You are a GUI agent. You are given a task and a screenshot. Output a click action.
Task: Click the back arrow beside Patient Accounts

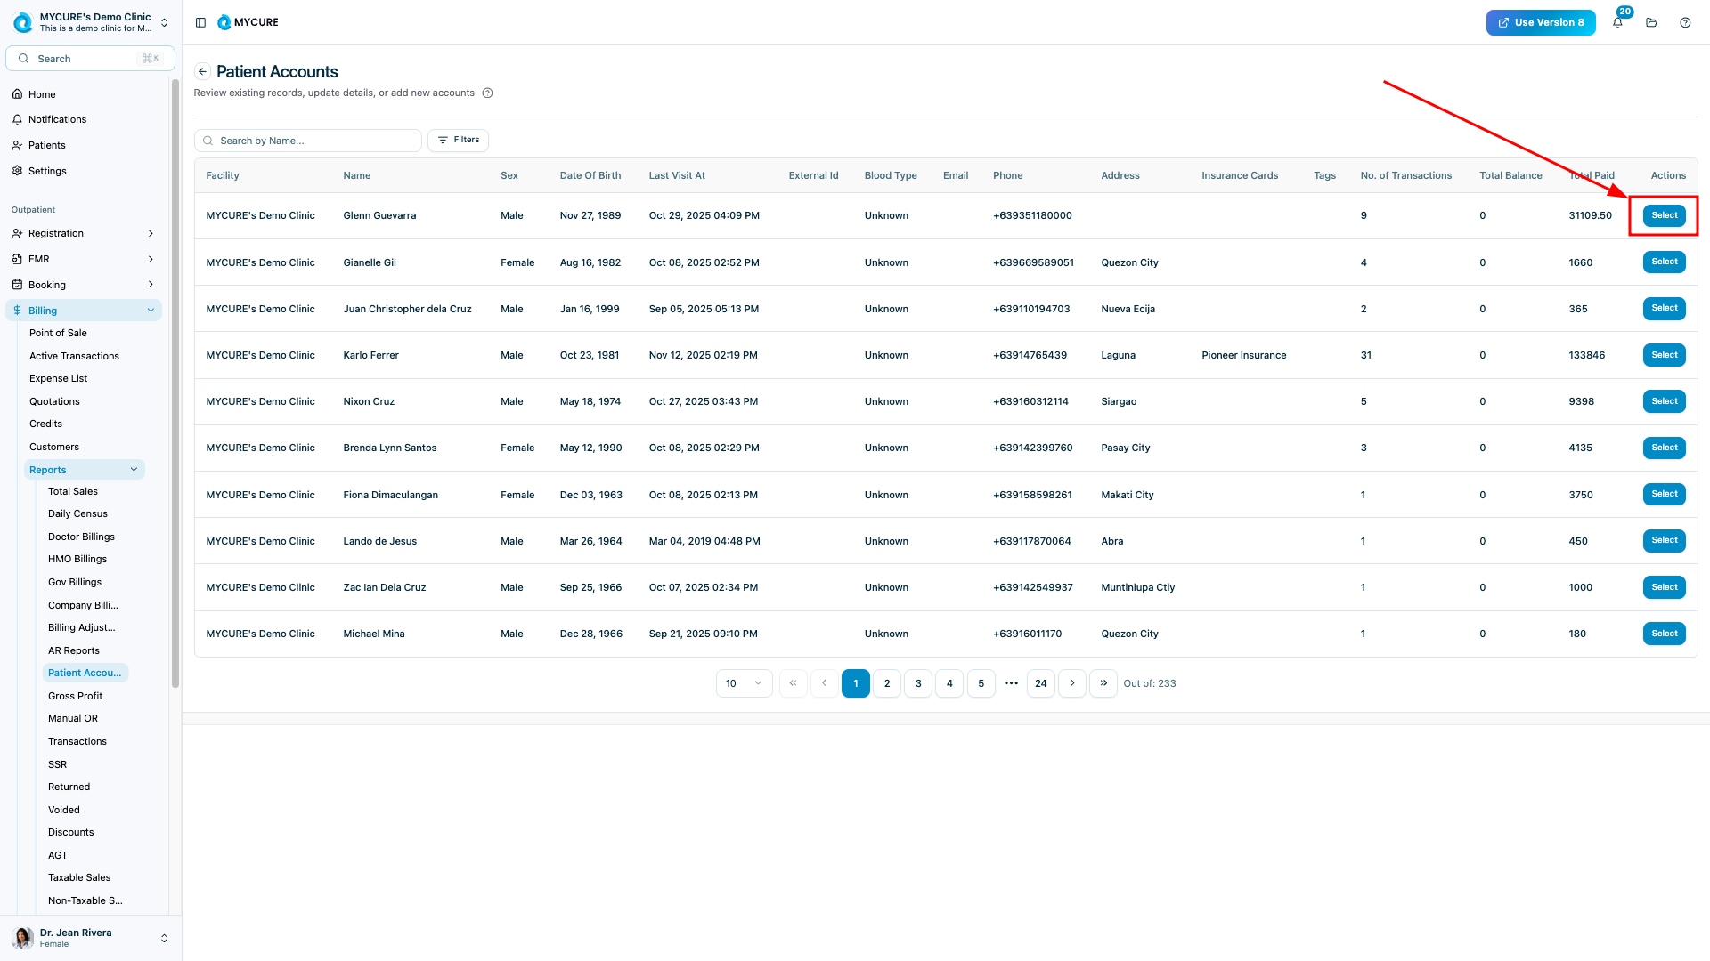pos(202,72)
